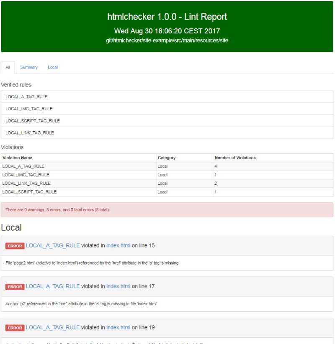Click the Violation Name column header
Viewport: 335px width, 344px height.
(17, 158)
